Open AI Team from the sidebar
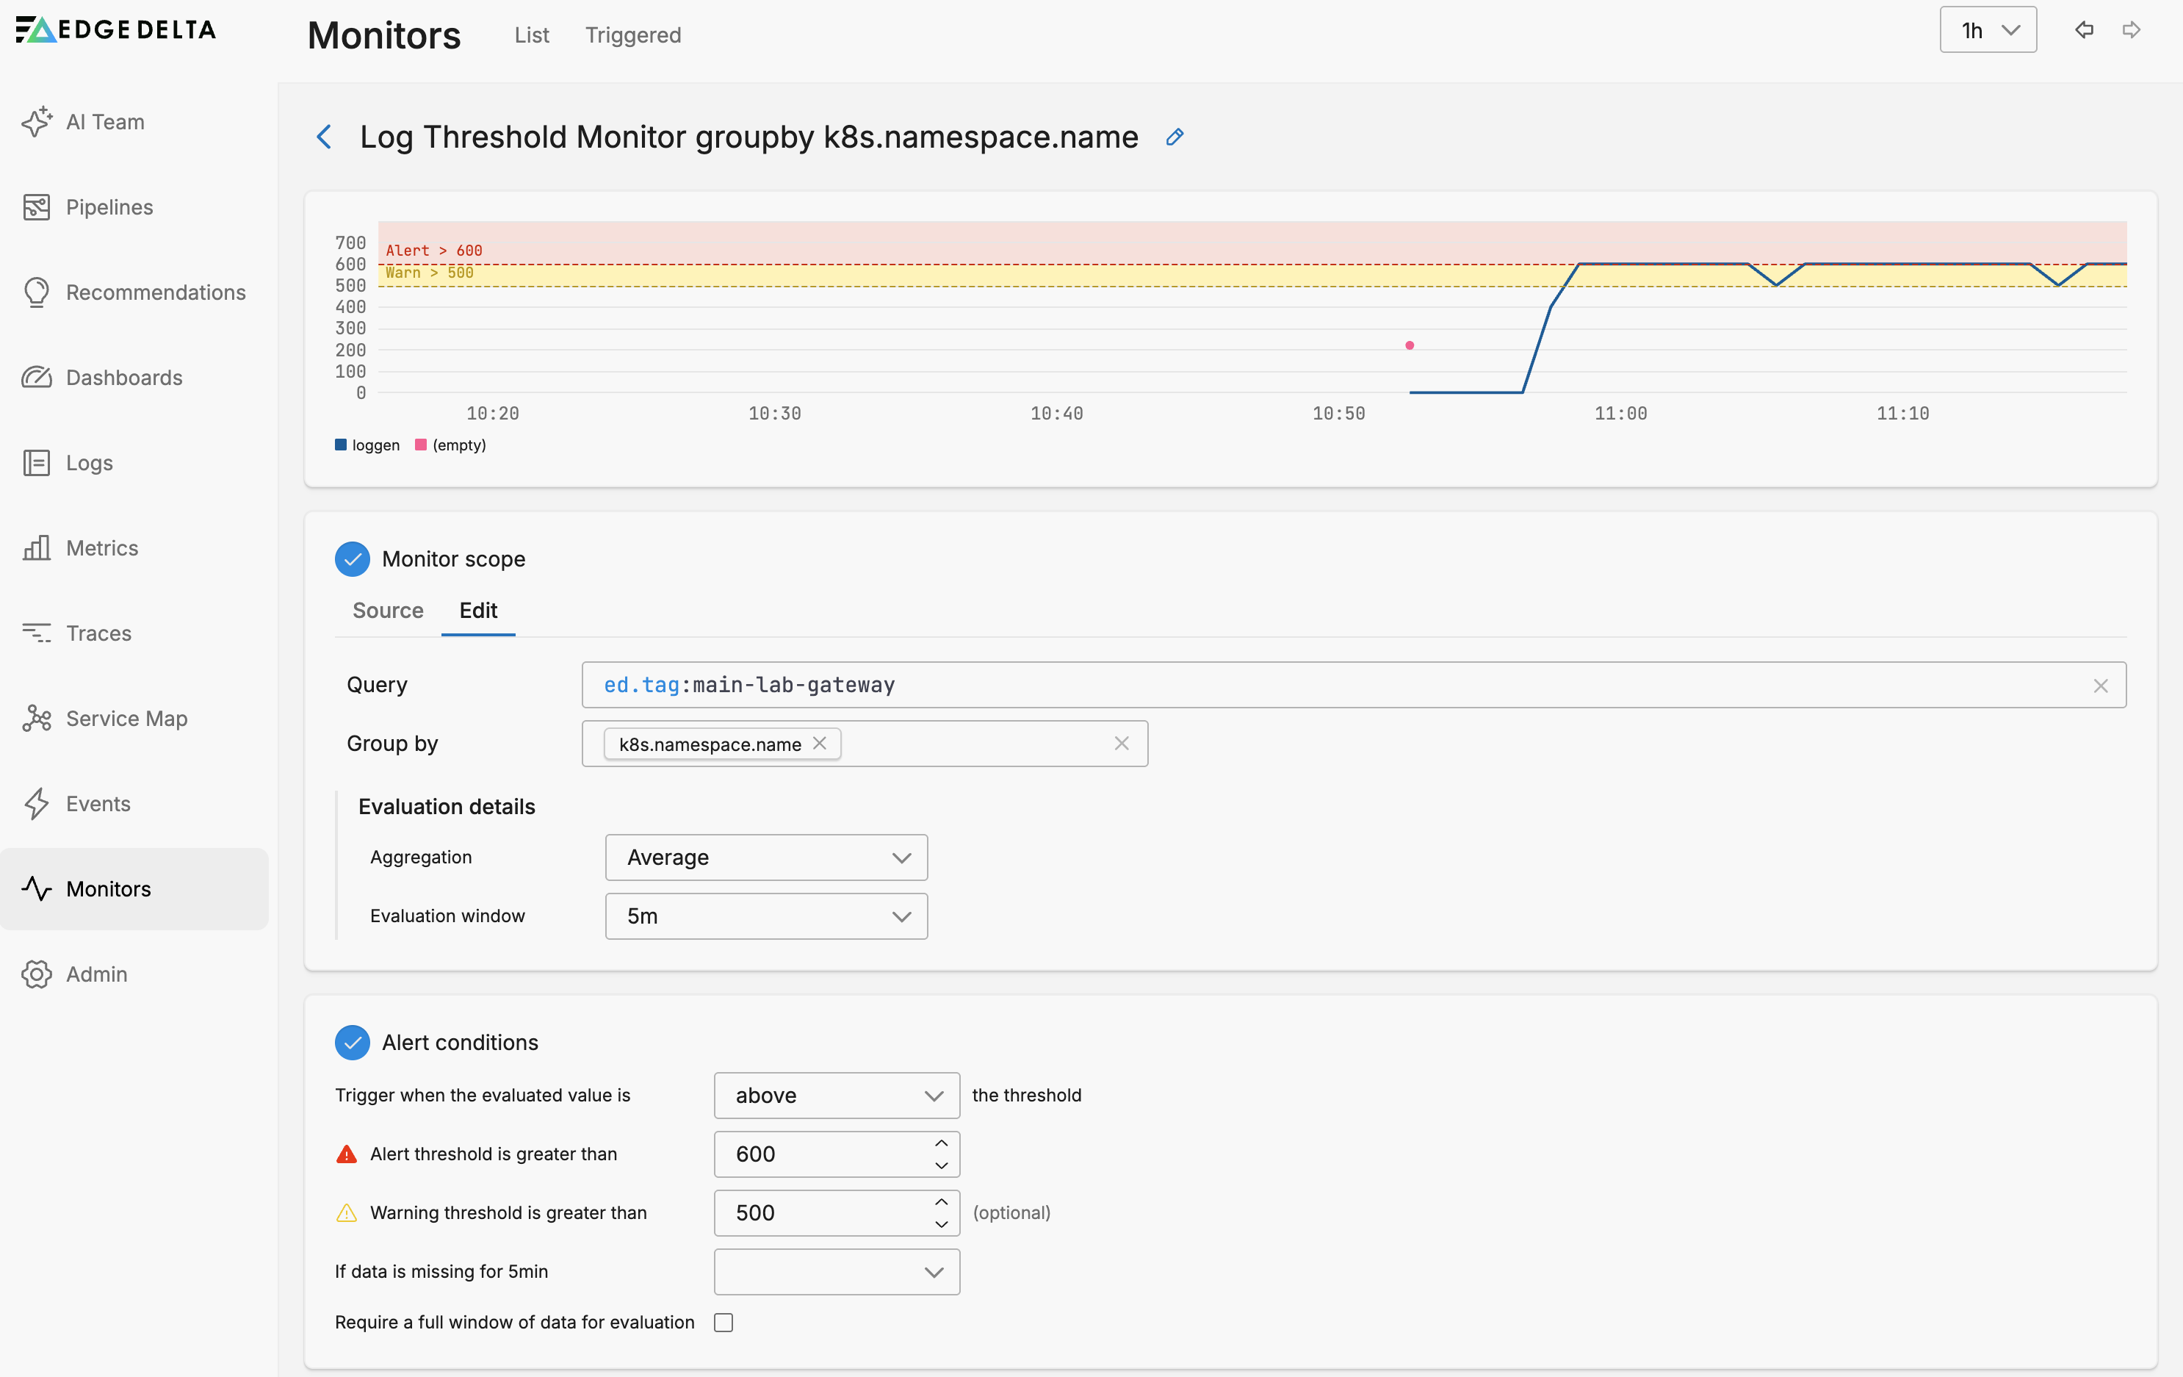The height and width of the screenshot is (1377, 2183). pos(104,121)
